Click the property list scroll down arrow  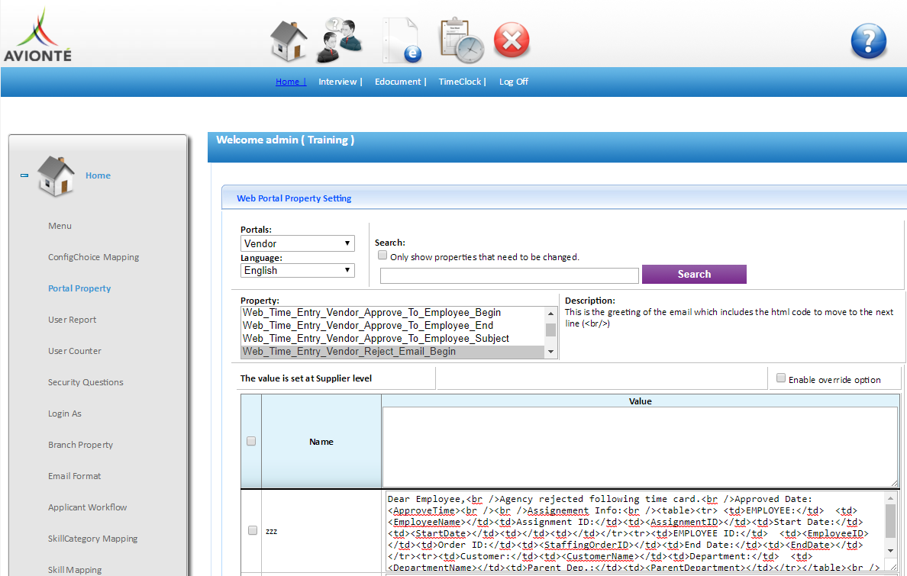point(550,352)
